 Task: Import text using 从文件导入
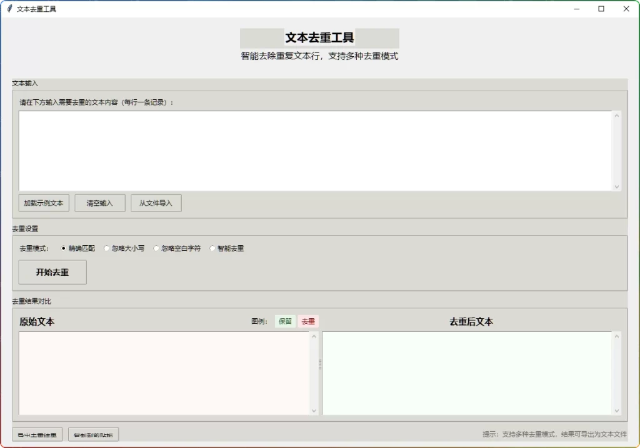click(156, 203)
